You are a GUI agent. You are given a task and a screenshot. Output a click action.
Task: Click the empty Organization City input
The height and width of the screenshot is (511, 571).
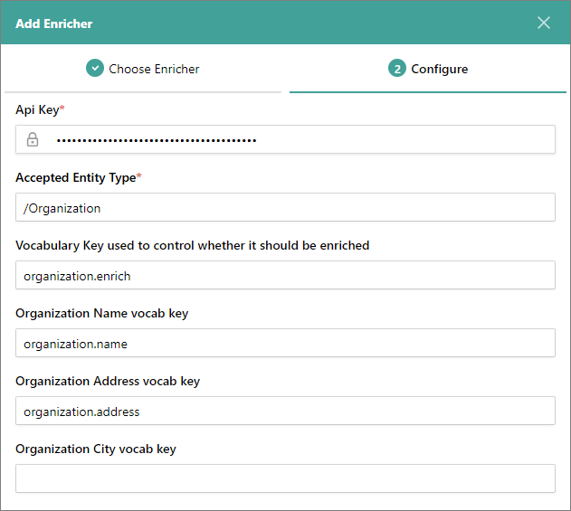[285, 478]
